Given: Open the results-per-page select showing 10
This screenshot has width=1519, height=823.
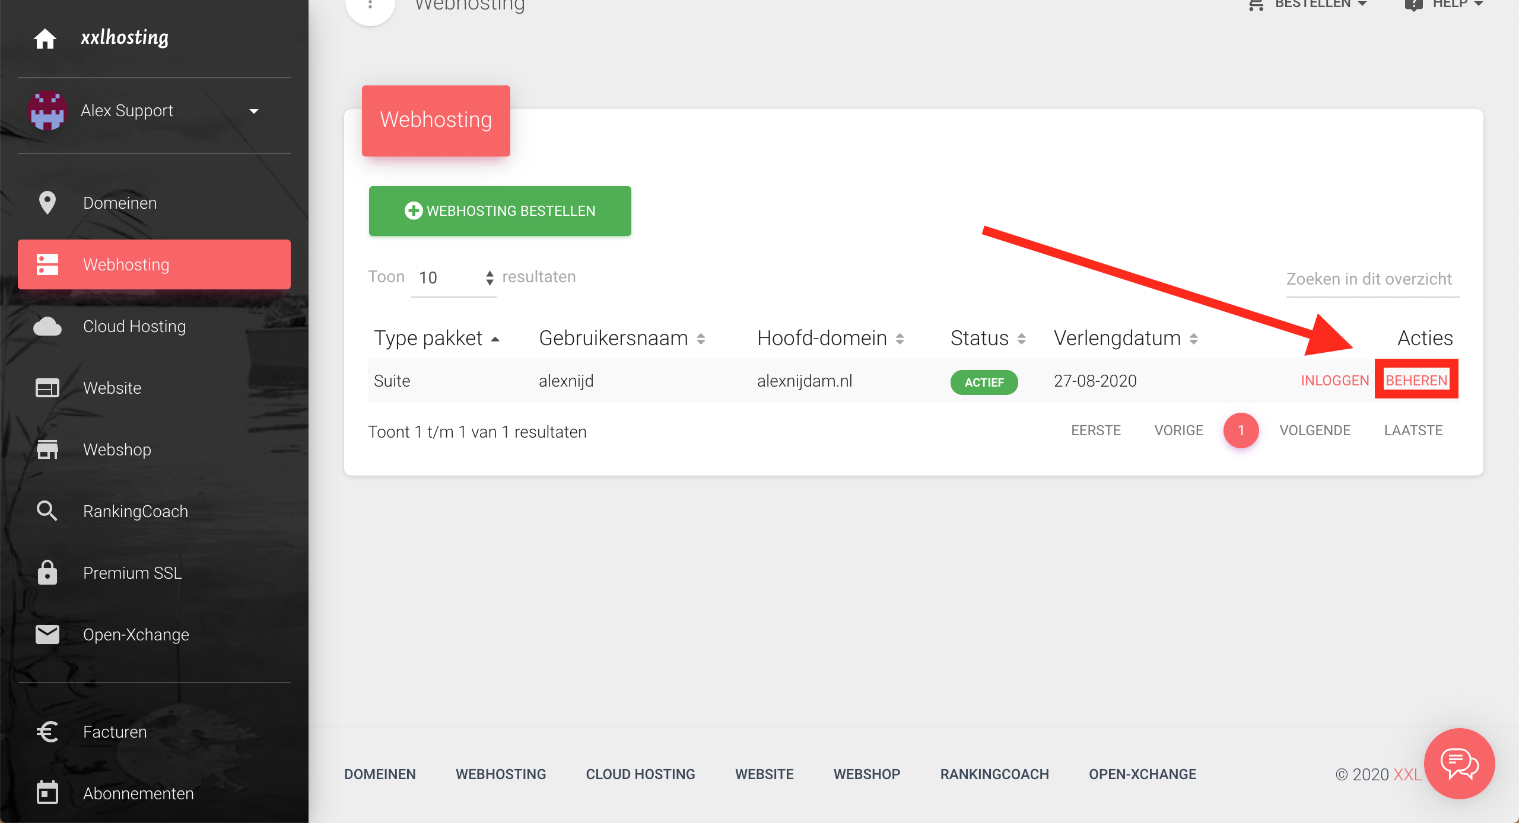Looking at the screenshot, I should [454, 277].
